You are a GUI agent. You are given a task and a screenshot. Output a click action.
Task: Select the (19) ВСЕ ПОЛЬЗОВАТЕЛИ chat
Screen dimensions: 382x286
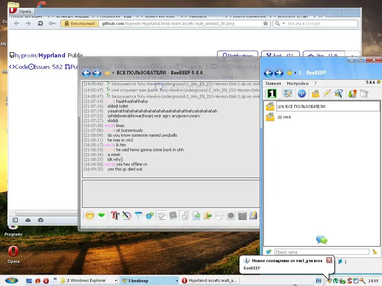tap(322, 107)
